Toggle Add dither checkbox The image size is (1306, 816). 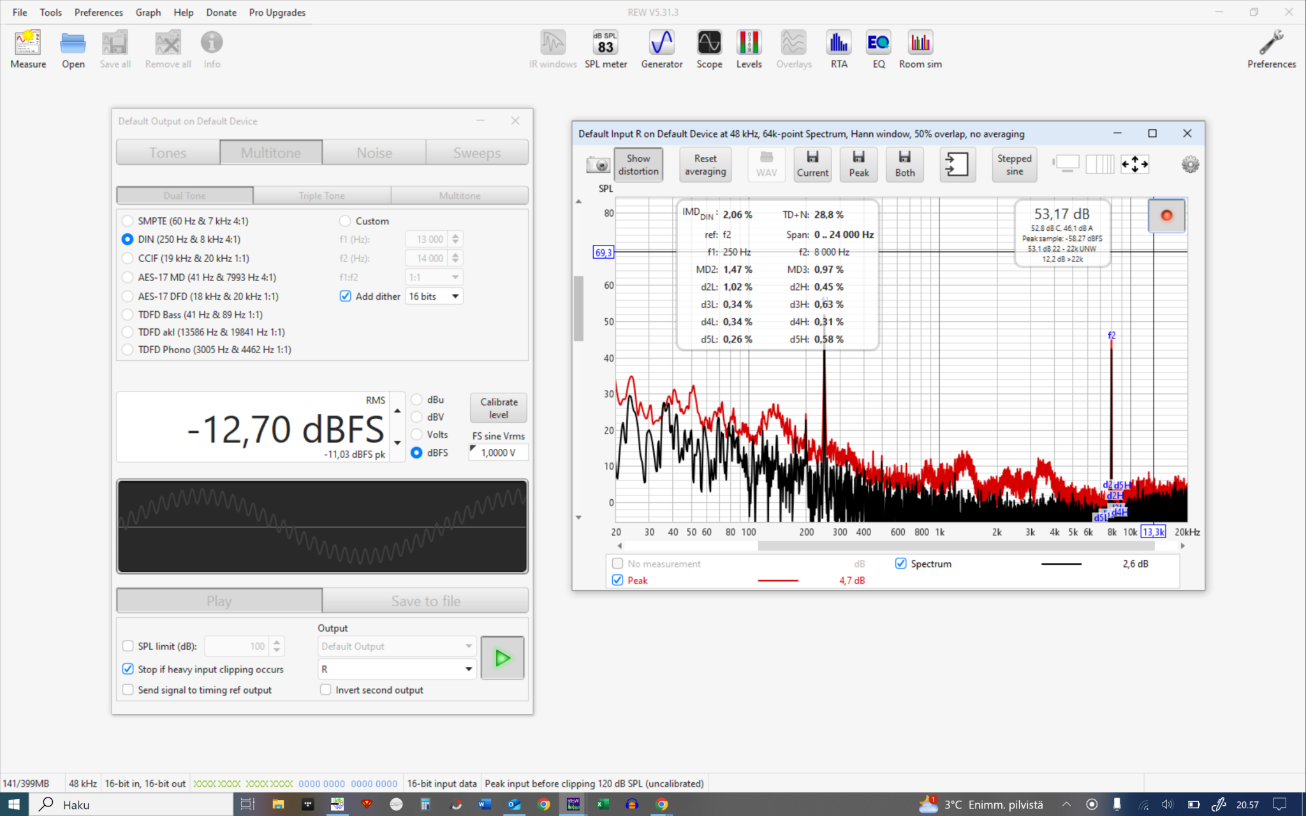pyautogui.click(x=345, y=296)
